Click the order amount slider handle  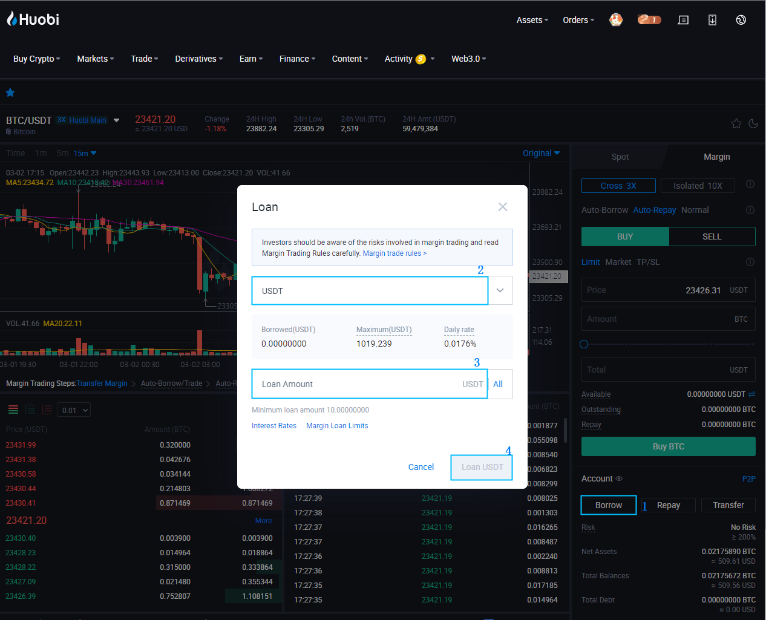pyautogui.click(x=584, y=344)
